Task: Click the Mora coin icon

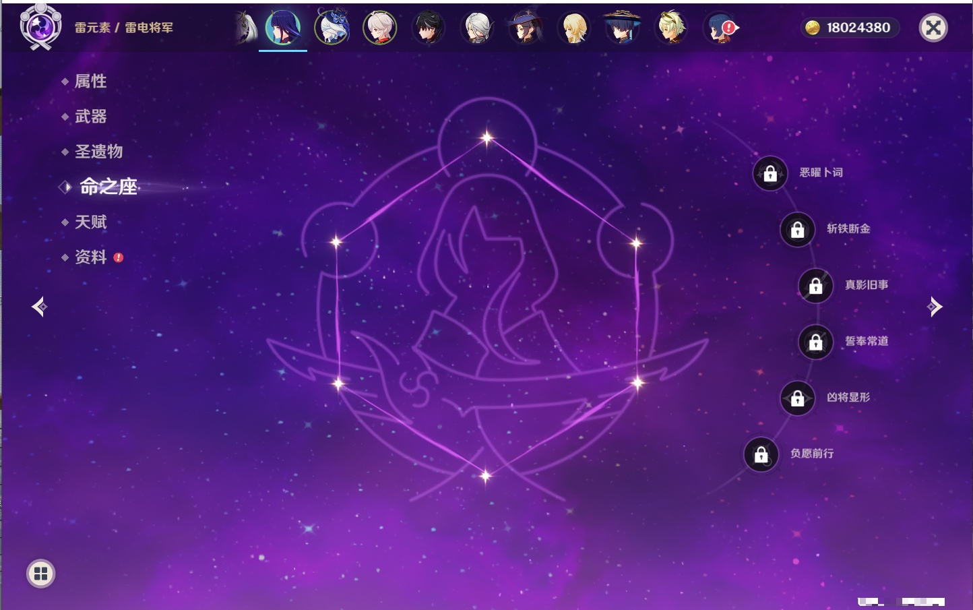Action: click(x=813, y=28)
